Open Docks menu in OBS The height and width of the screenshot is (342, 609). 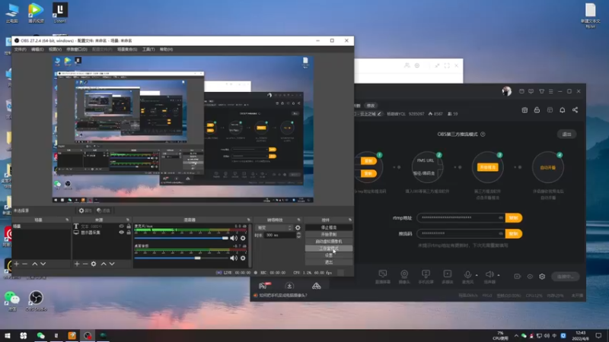(x=77, y=49)
